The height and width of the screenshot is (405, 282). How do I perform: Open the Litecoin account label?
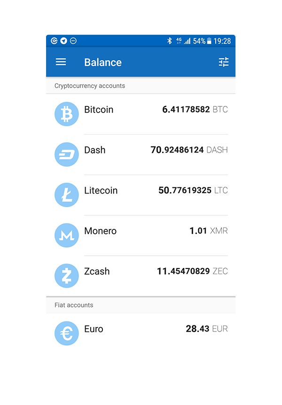(x=101, y=190)
